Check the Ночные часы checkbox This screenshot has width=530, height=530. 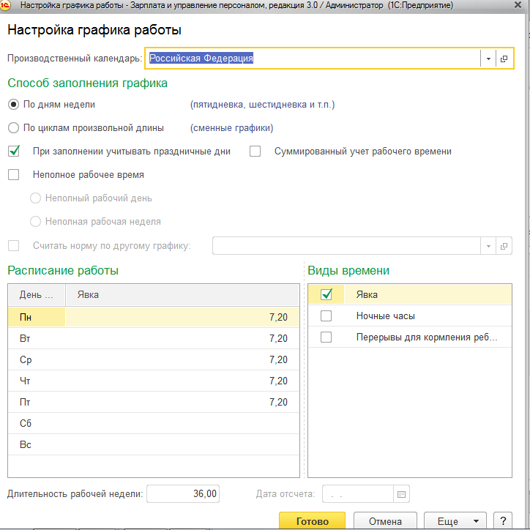point(326,316)
